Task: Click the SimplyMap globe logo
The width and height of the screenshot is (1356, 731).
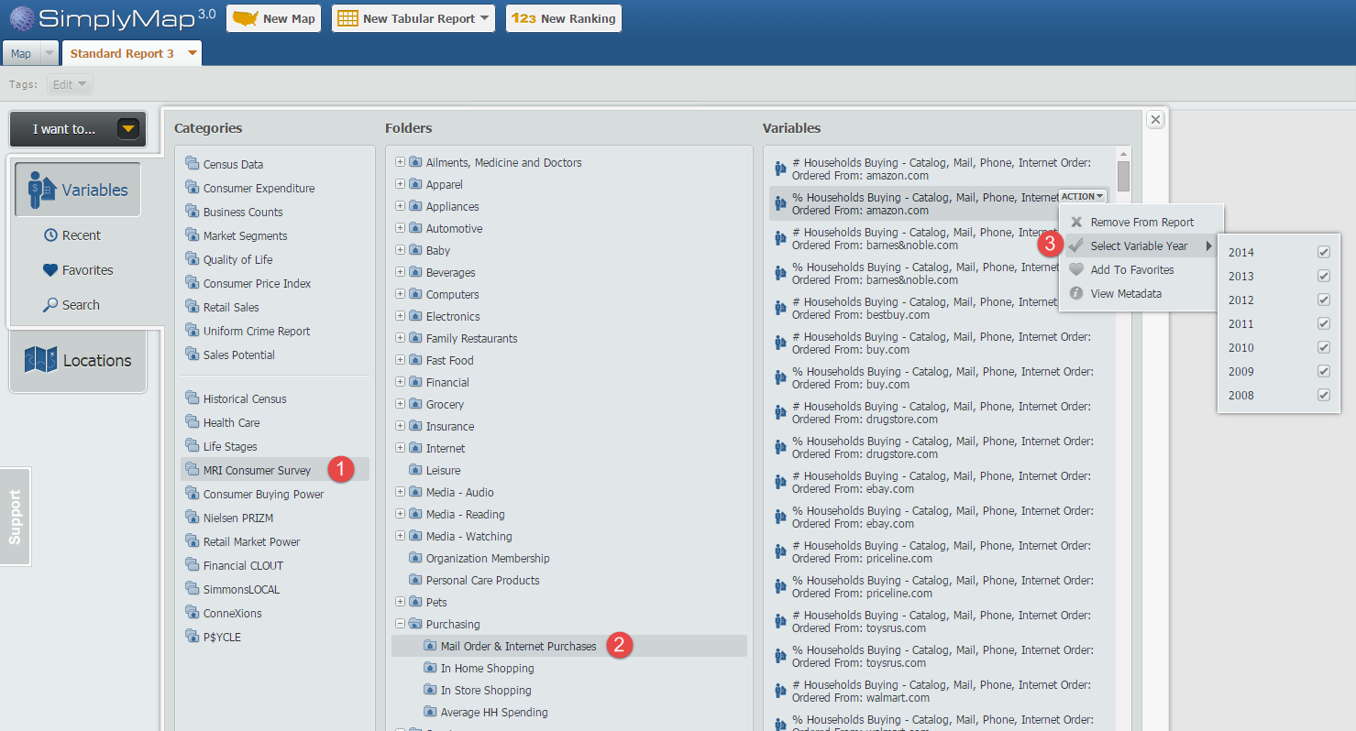Action: [x=22, y=18]
